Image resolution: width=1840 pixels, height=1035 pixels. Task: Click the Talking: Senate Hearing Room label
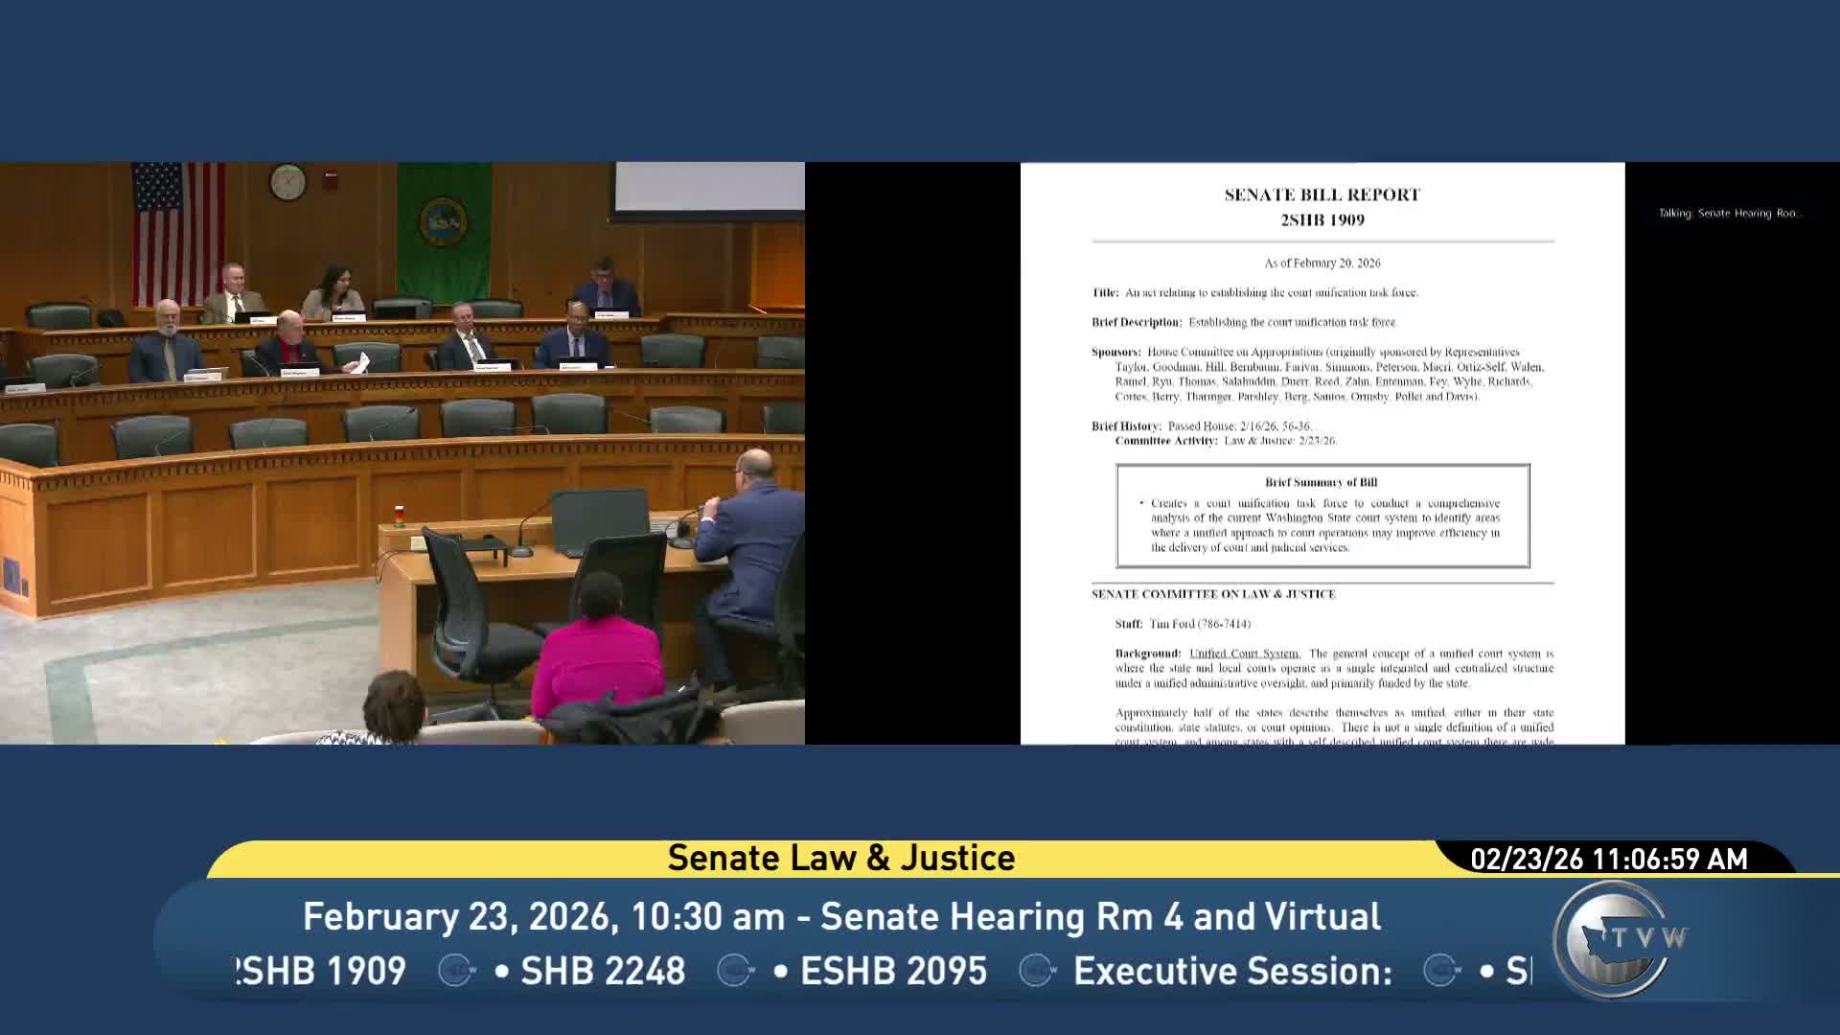[1730, 213]
